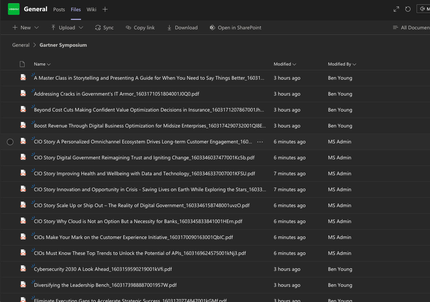This screenshot has height=302, width=430.
Task: Click Copy link in the toolbar
Action: 140,28
